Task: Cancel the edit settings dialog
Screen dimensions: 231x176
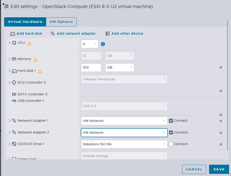Action: [x=194, y=169]
